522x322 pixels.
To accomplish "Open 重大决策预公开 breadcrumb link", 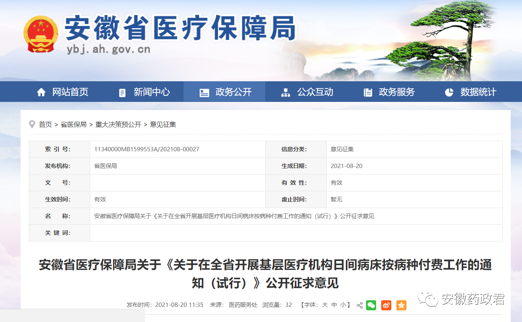I will pos(118,124).
